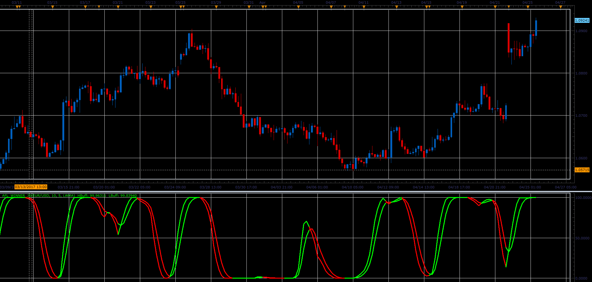Image resolution: width=592 pixels, height=282 pixels.
Task: Click the 1.0900 price axis label
Action: pyautogui.click(x=582, y=31)
